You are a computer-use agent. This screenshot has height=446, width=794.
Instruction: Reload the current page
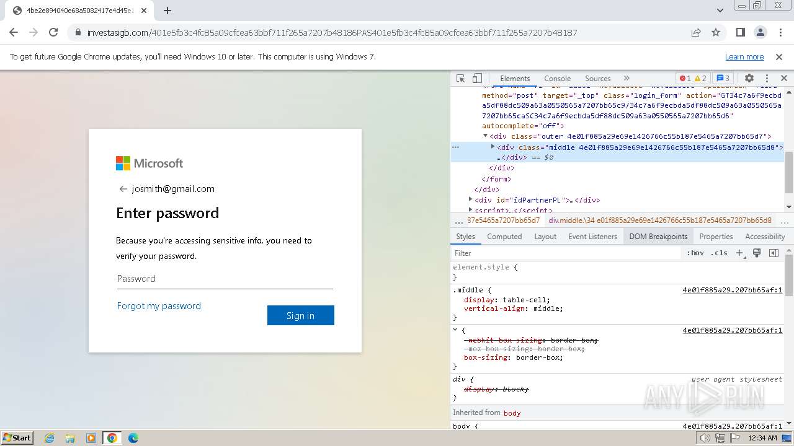tap(53, 32)
